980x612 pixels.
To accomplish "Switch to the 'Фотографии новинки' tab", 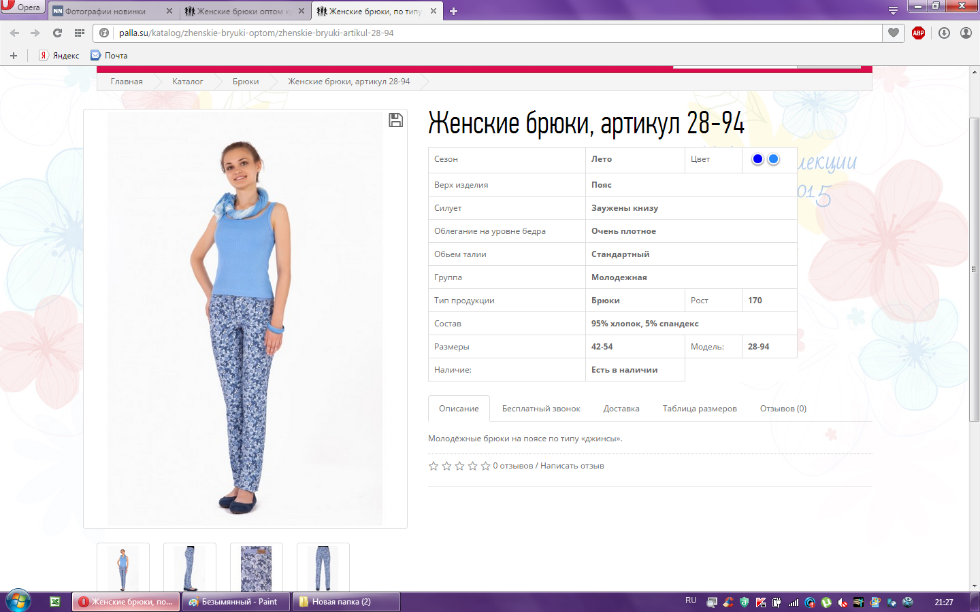I will pyautogui.click(x=114, y=11).
